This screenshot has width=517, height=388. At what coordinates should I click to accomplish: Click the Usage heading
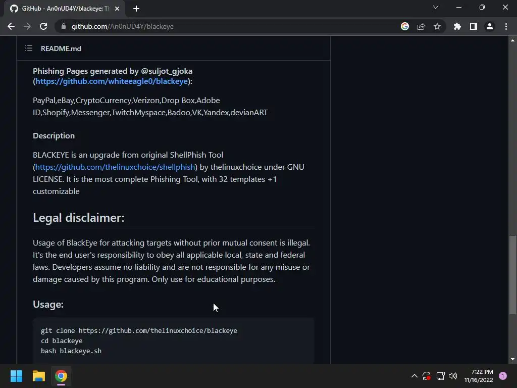[x=48, y=304]
